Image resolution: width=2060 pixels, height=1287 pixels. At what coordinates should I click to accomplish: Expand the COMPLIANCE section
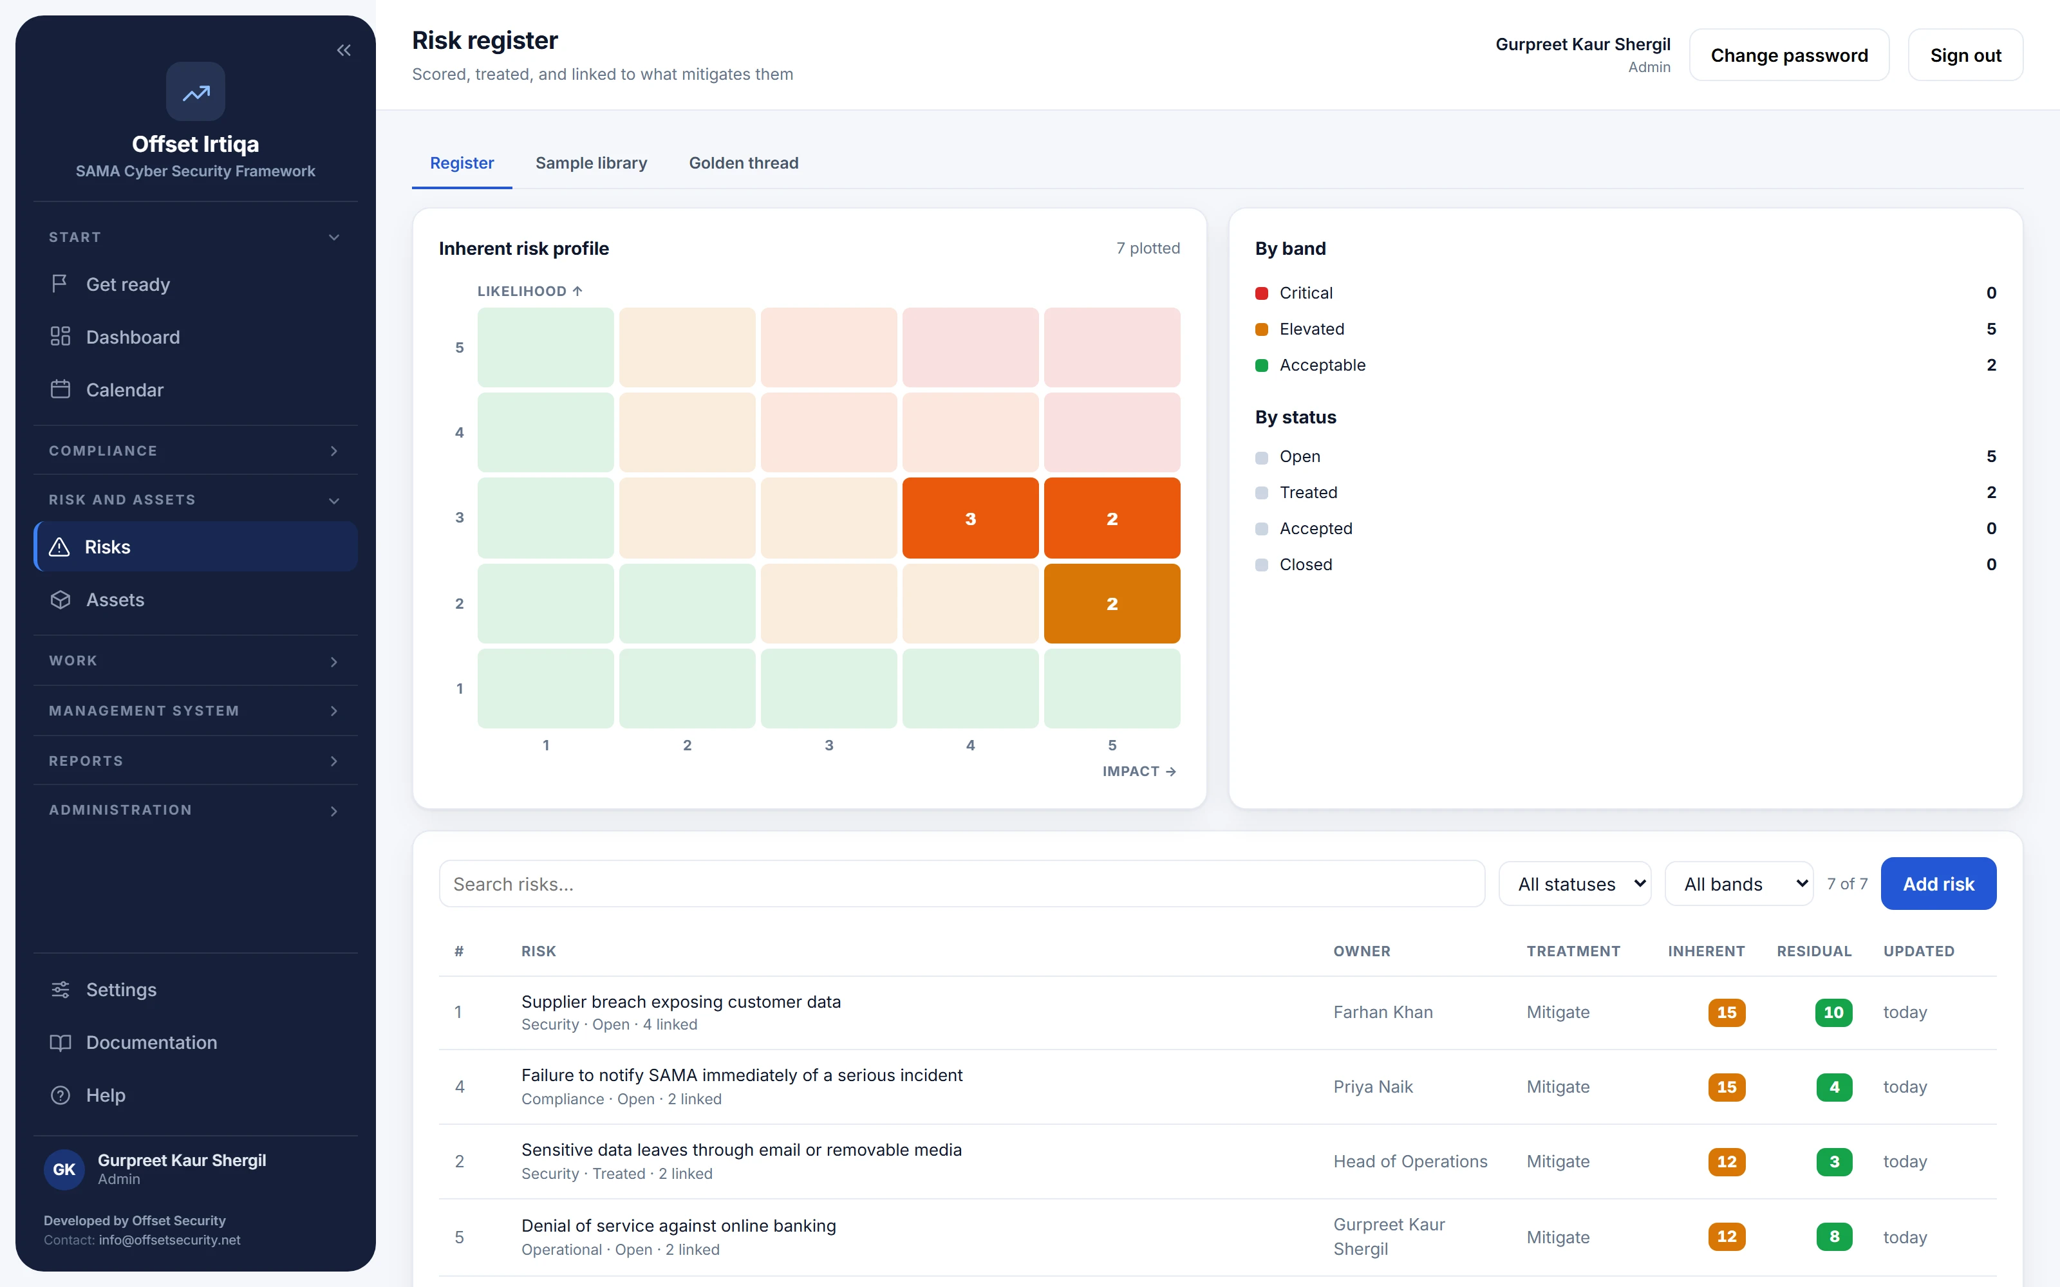tap(195, 450)
